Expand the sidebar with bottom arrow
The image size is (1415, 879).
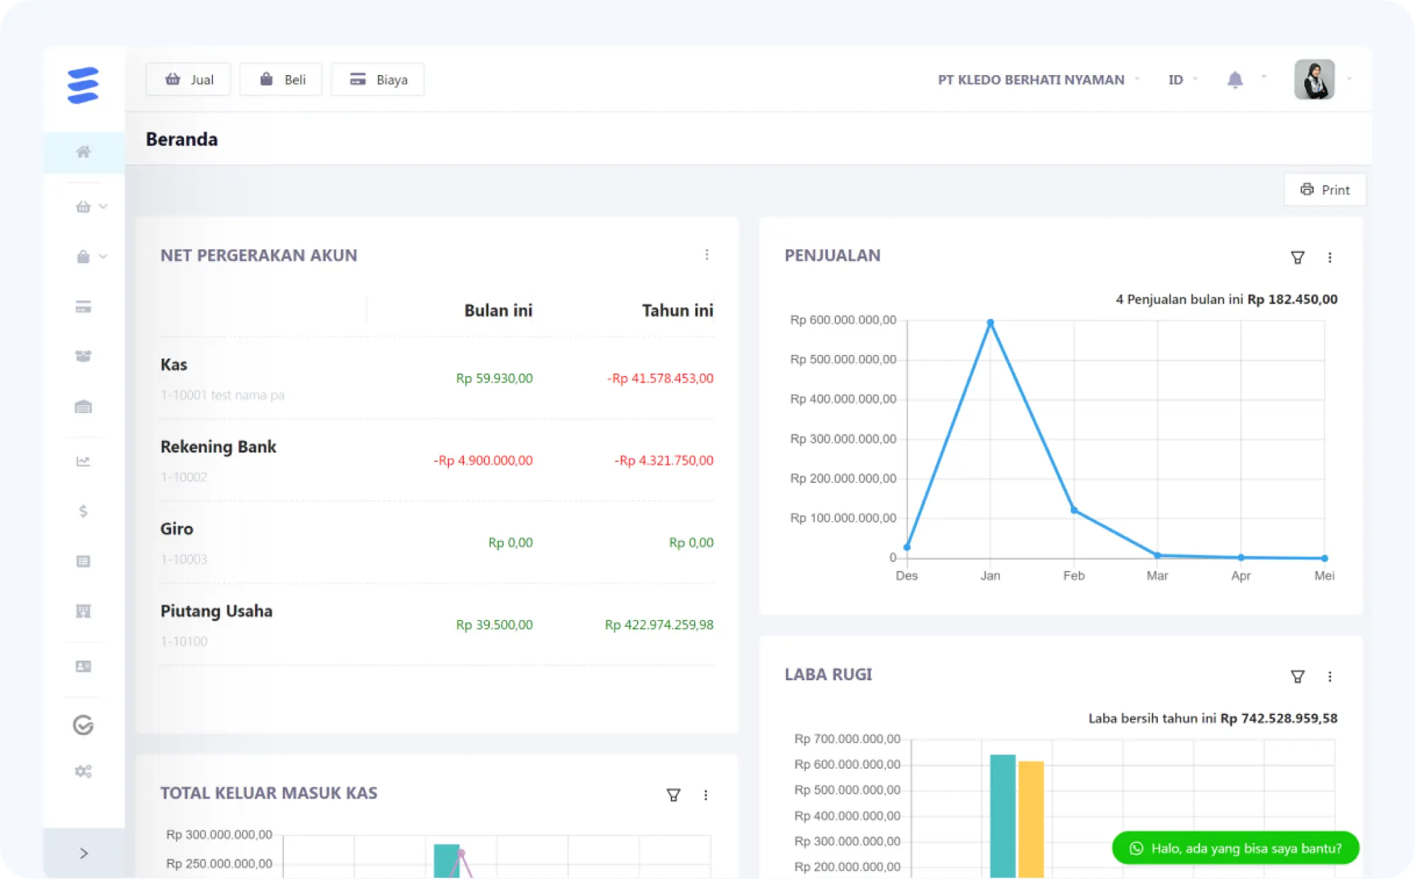click(x=84, y=853)
